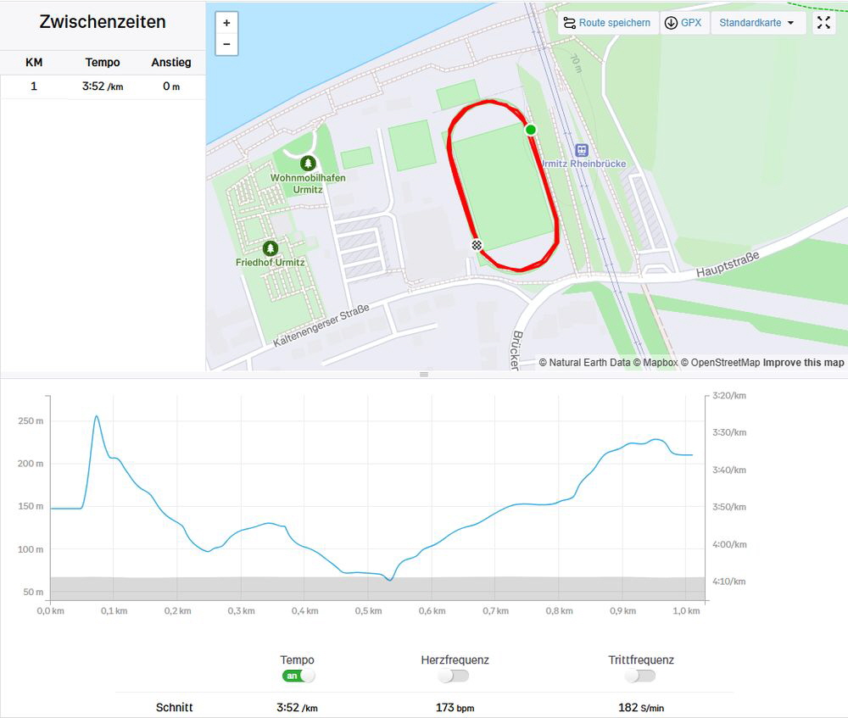Open the Standardkarte map style dropdown
Screen dimensions: 848x718
757,23
